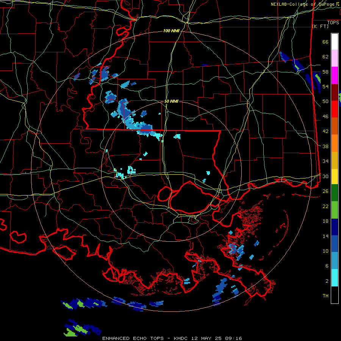Screen dimensions: 341x341
Task: Click the light pink 62 kft legend swatch
Action: point(335,58)
